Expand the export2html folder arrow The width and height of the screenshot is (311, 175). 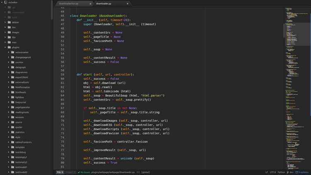[x=9, y=77]
